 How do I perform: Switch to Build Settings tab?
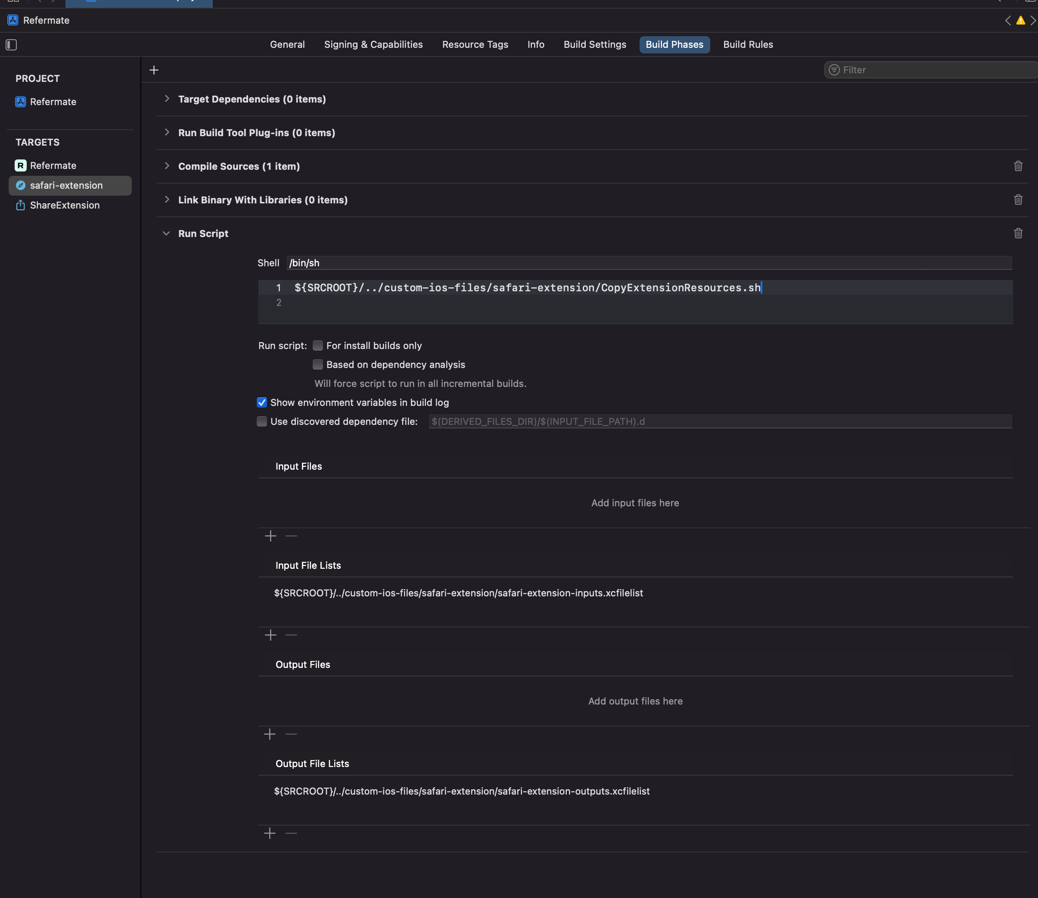[x=595, y=45]
